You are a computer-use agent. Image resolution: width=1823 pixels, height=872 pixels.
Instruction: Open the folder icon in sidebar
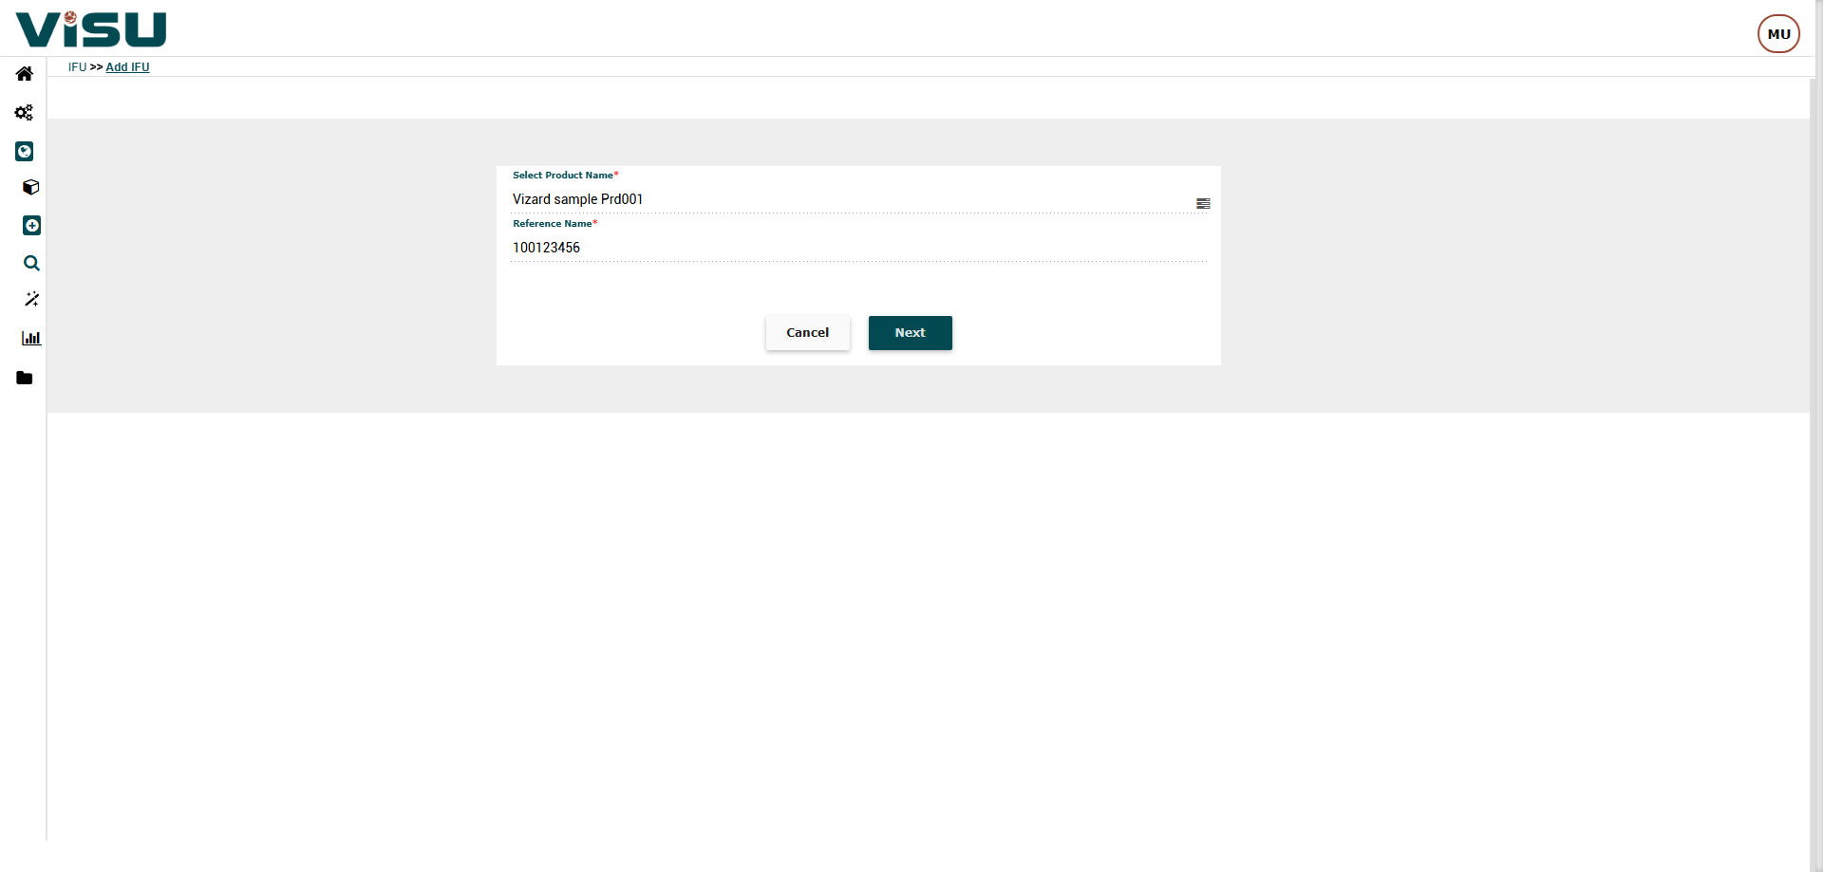[25, 379]
